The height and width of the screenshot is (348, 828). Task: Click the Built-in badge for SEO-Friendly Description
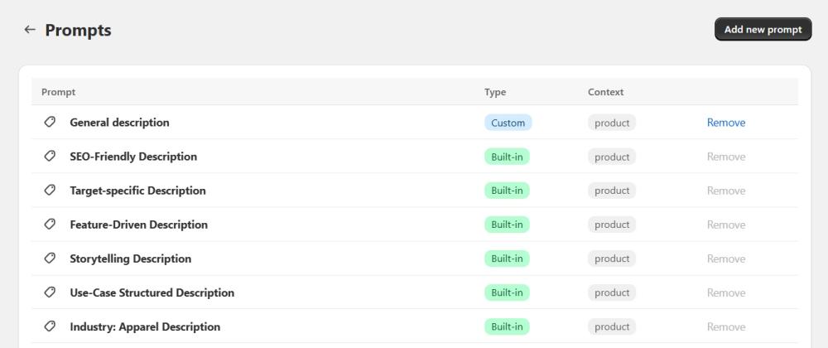click(507, 157)
